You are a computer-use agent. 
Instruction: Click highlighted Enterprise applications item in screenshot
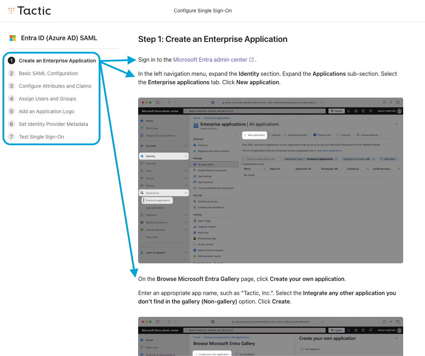tap(158, 201)
